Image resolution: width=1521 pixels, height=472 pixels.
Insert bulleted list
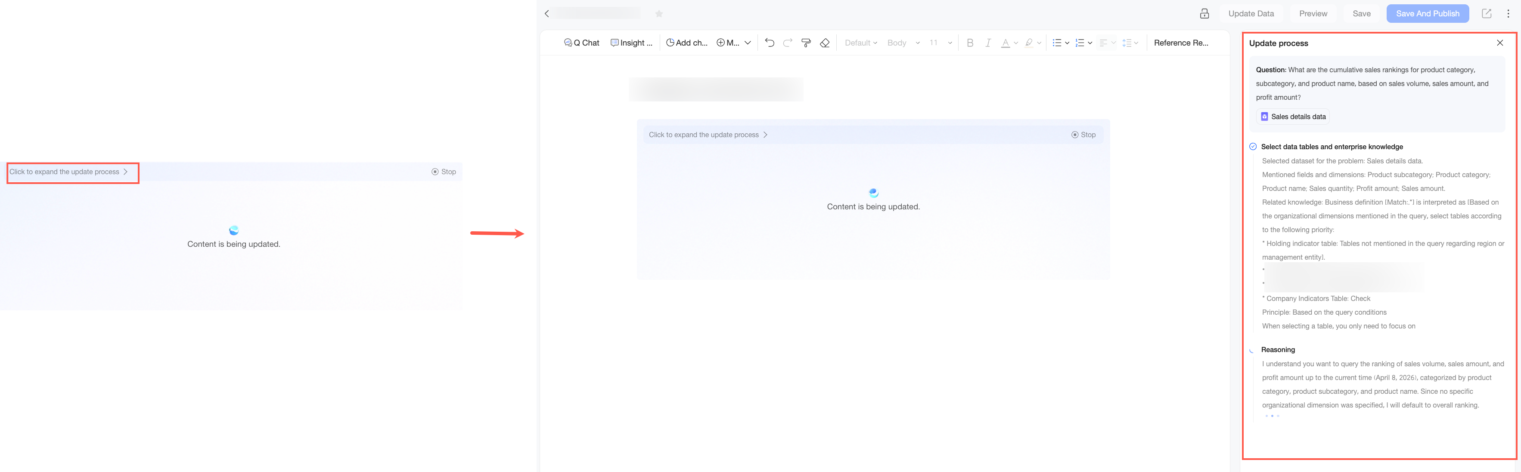pyautogui.click(x=1057, y=43)
